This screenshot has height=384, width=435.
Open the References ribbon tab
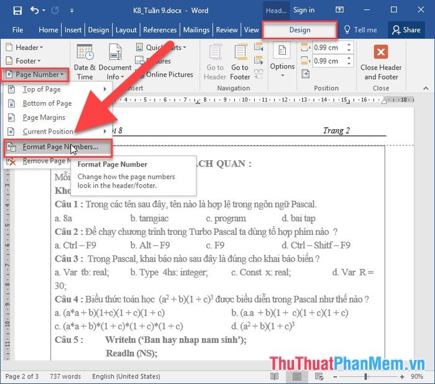click(160, 30)
